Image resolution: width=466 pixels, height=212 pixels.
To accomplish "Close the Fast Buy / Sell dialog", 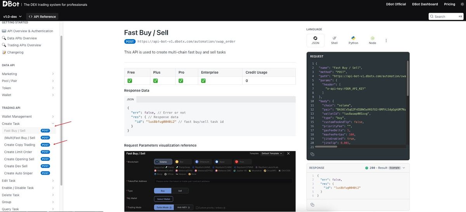I will (x=288, y=153).
